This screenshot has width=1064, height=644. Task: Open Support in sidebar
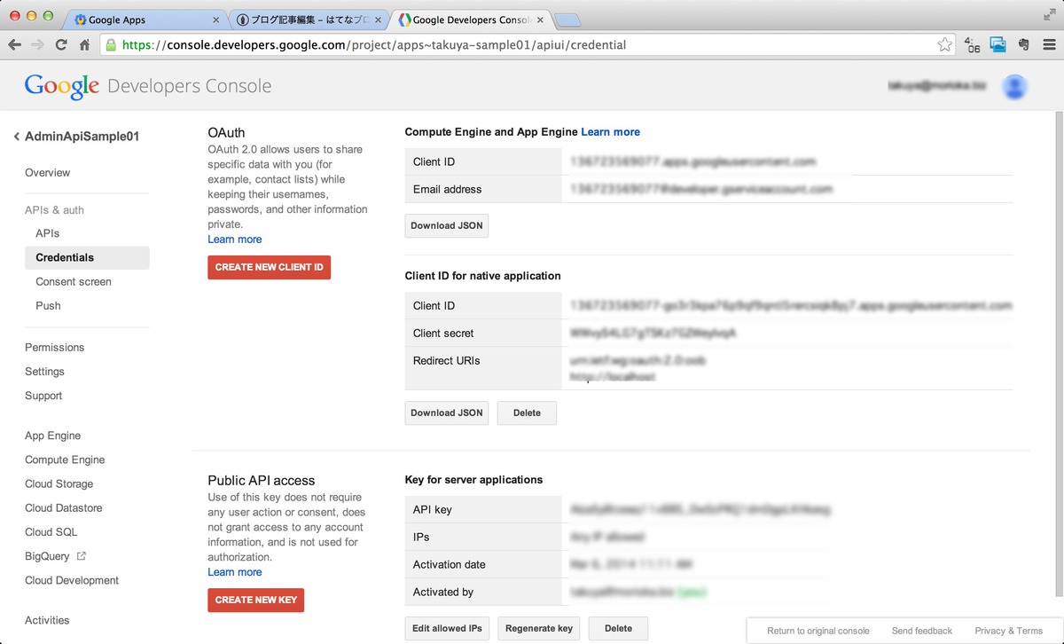coord(43,396)
